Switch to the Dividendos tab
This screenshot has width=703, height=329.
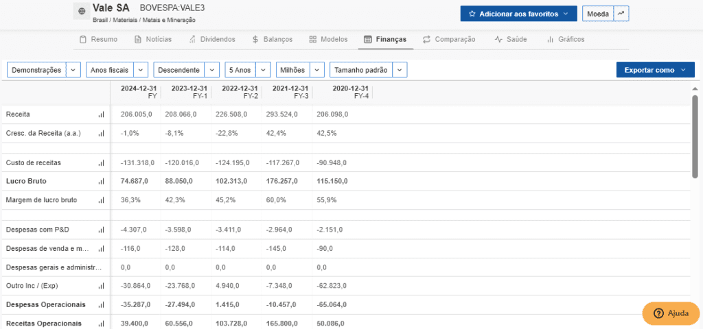212,39
